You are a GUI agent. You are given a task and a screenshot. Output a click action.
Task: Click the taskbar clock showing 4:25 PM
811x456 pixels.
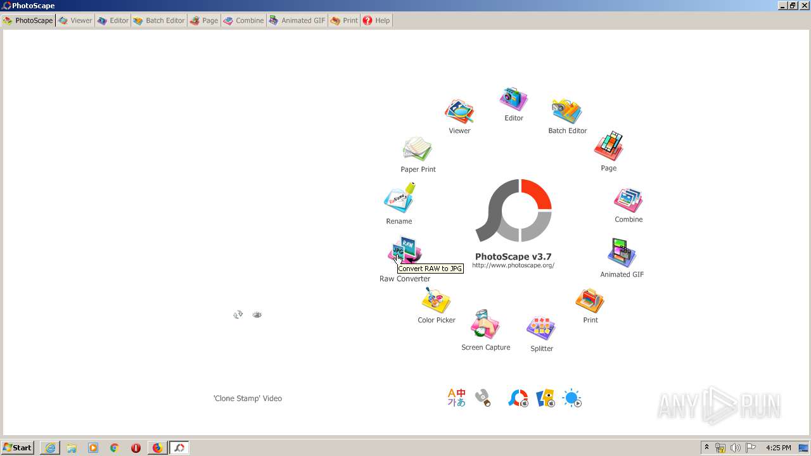[779, 448]
